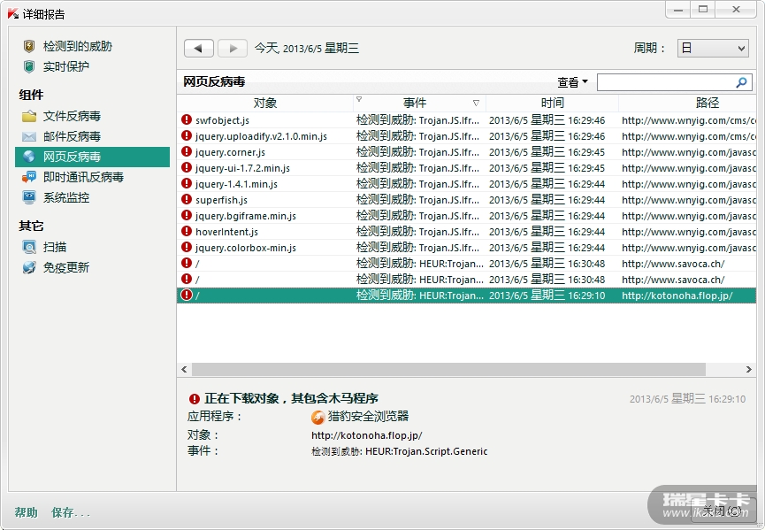This screenshot has width=765, height=530.
Task: Open the filter arrow on 事件 column
Action: coord(476,103)
